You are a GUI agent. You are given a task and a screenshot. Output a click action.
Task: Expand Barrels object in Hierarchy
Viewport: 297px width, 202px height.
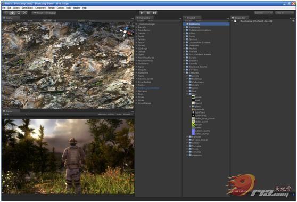tap(136, 27)
